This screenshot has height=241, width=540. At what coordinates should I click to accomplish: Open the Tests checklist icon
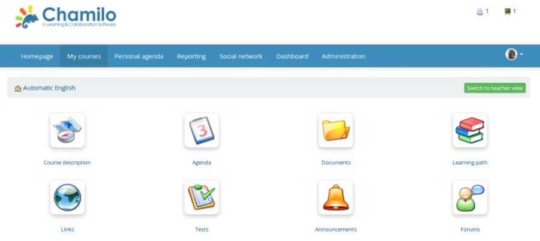(202, 197)
